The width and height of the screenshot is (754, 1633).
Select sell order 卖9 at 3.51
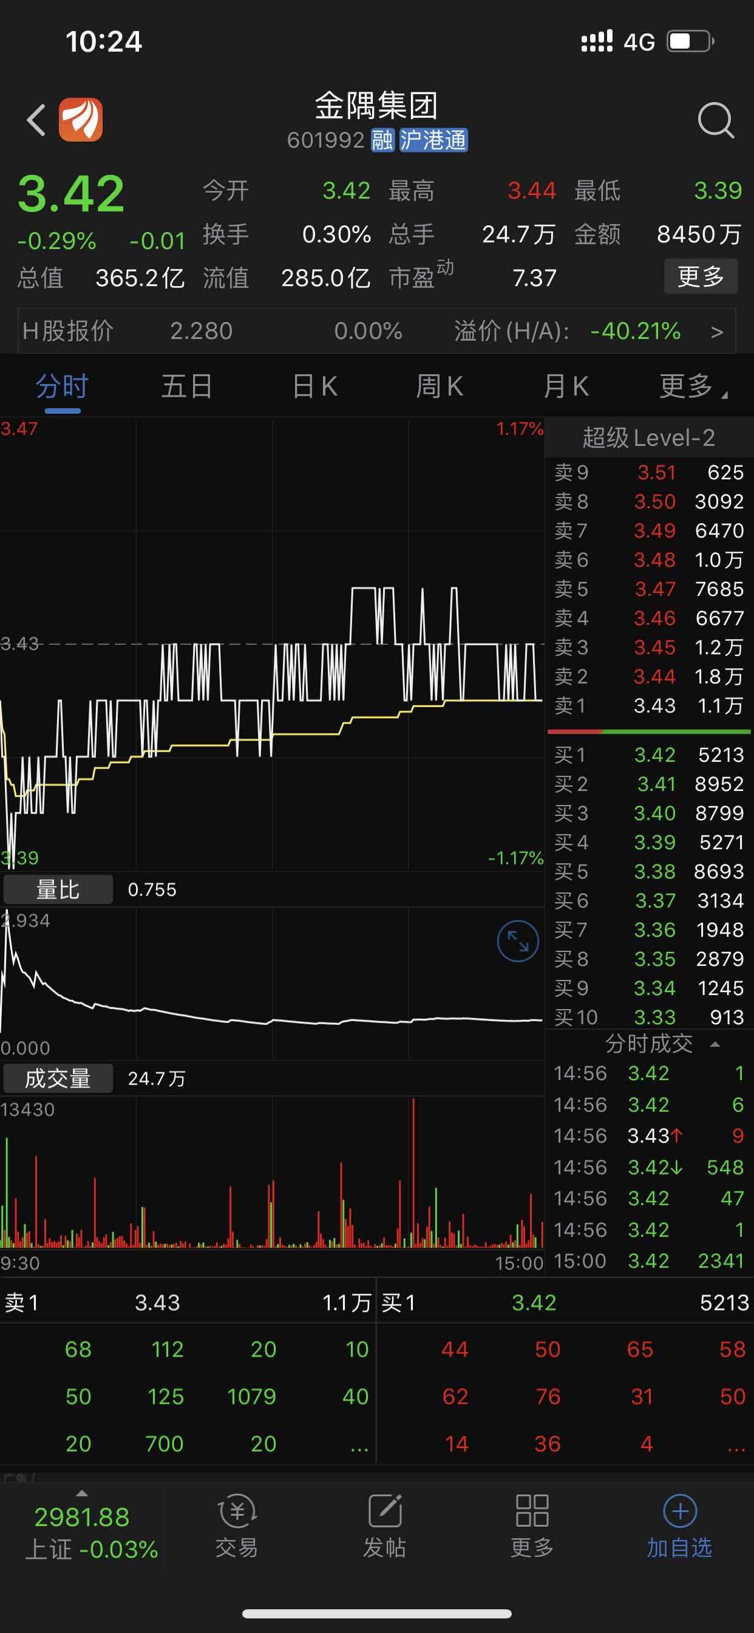tap(649, 472)
